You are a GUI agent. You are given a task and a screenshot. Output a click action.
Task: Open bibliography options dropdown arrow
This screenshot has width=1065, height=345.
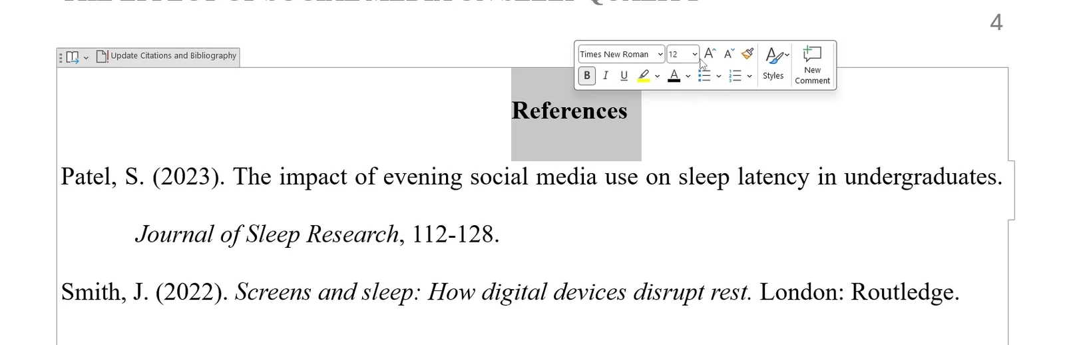point(86,58)
